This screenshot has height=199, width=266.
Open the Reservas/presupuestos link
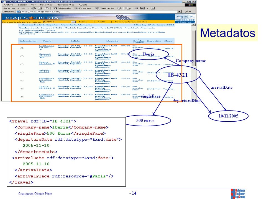click(131, 22)
